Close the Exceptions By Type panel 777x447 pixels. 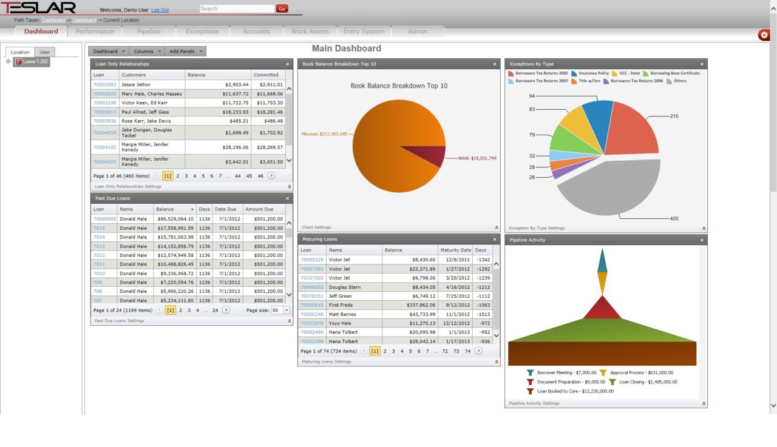point(702,64)
